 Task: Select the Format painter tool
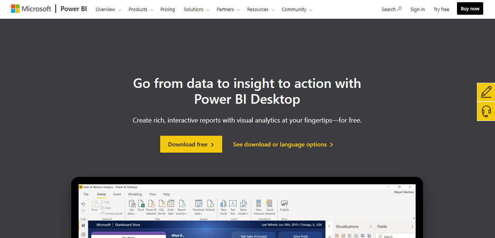tap(111, 213)
